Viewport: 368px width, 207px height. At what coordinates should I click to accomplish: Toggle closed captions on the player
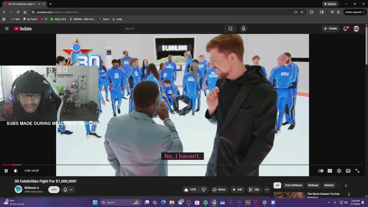pos(330,171)
